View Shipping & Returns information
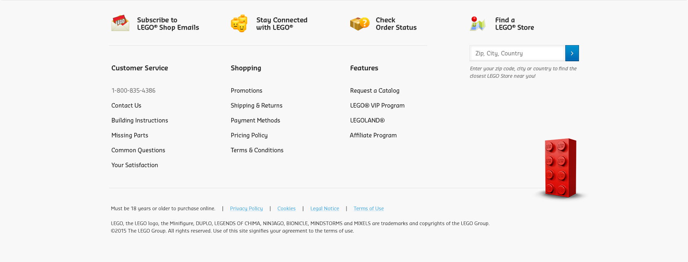 click(257, 106)
